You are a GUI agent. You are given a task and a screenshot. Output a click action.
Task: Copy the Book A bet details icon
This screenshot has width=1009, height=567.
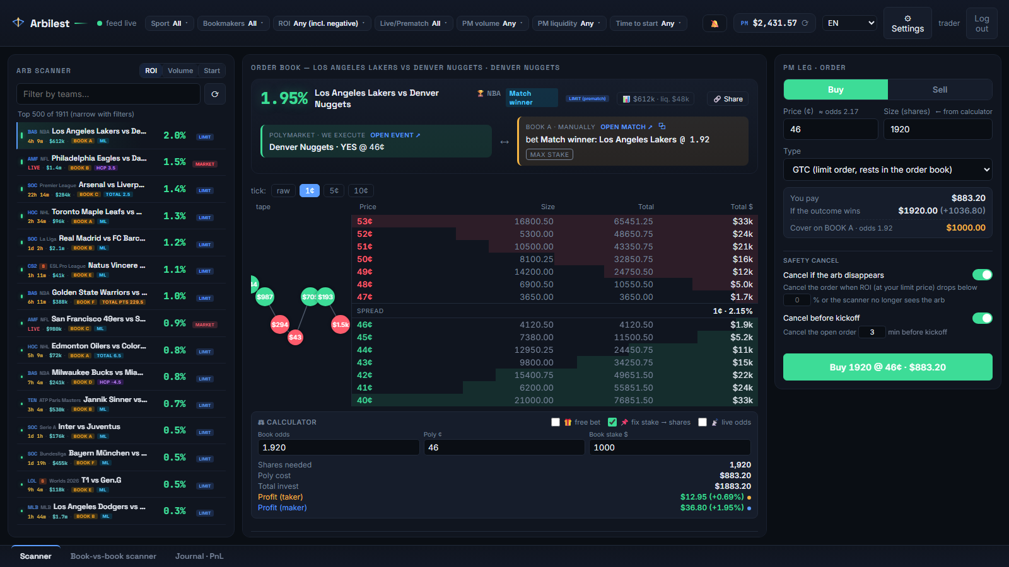pyautogui.click(x=662, y=127)
